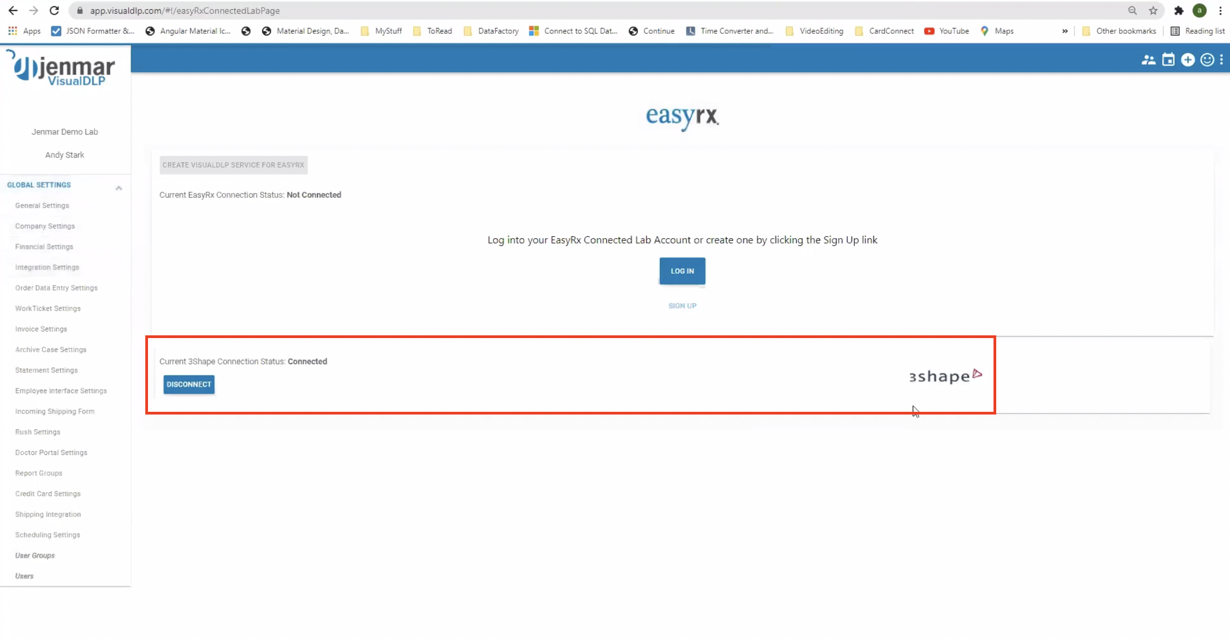
Task: Open the ToRead bookmark folder
Action: [x=433, y=31]
